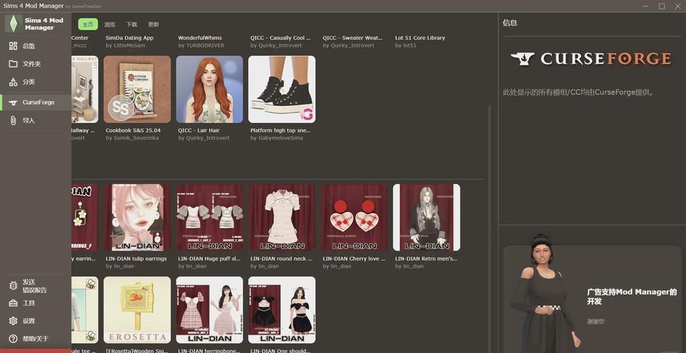Click author name by Somik_Severinka
This screenshot has height=353, width=686.
point(132,138)
